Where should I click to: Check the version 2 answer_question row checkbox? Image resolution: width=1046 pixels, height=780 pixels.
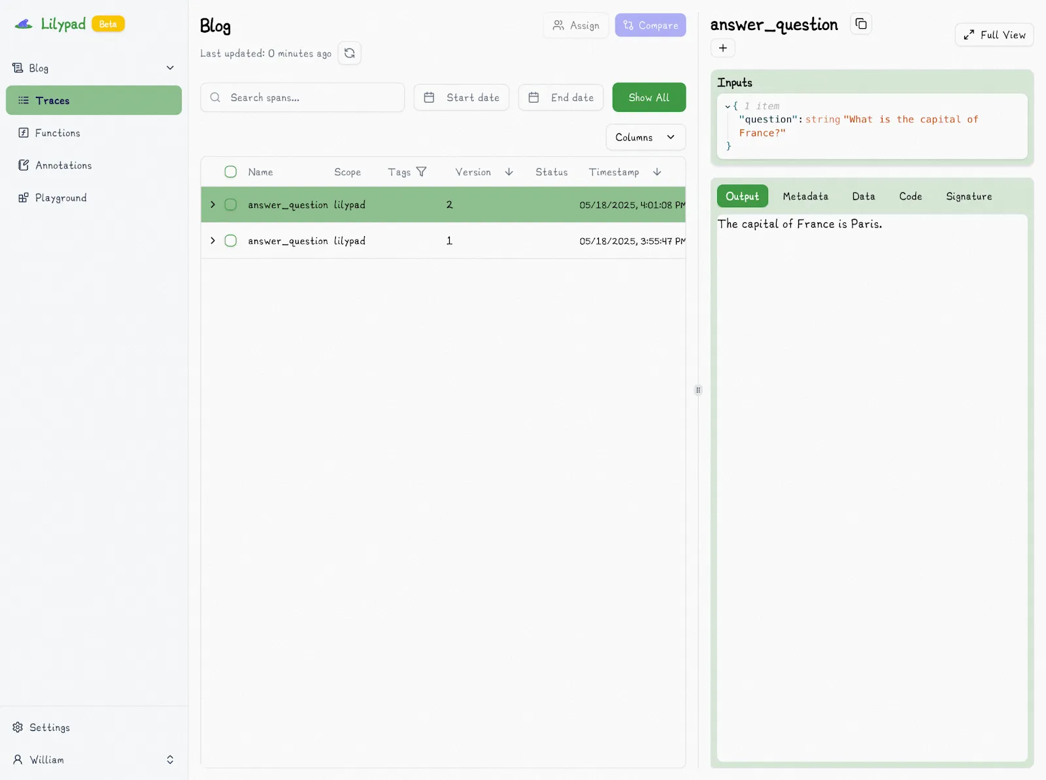(x=231, y=205)
